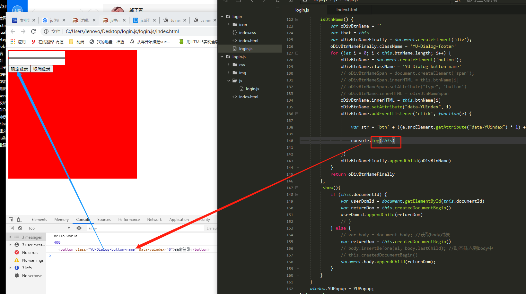Switch to the index.html editor tab
The width and height of the screenshot is (526, 294).
(346, 10)
